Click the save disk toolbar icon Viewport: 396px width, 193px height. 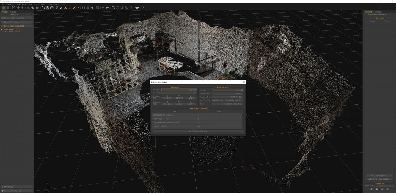click(x=8, y=8)
